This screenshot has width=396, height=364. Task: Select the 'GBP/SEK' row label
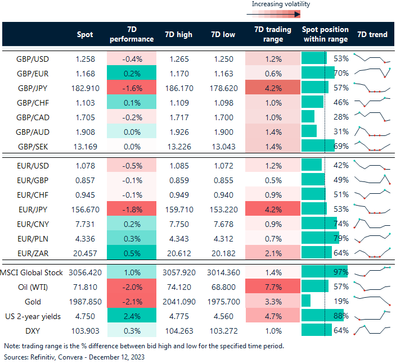33,147
